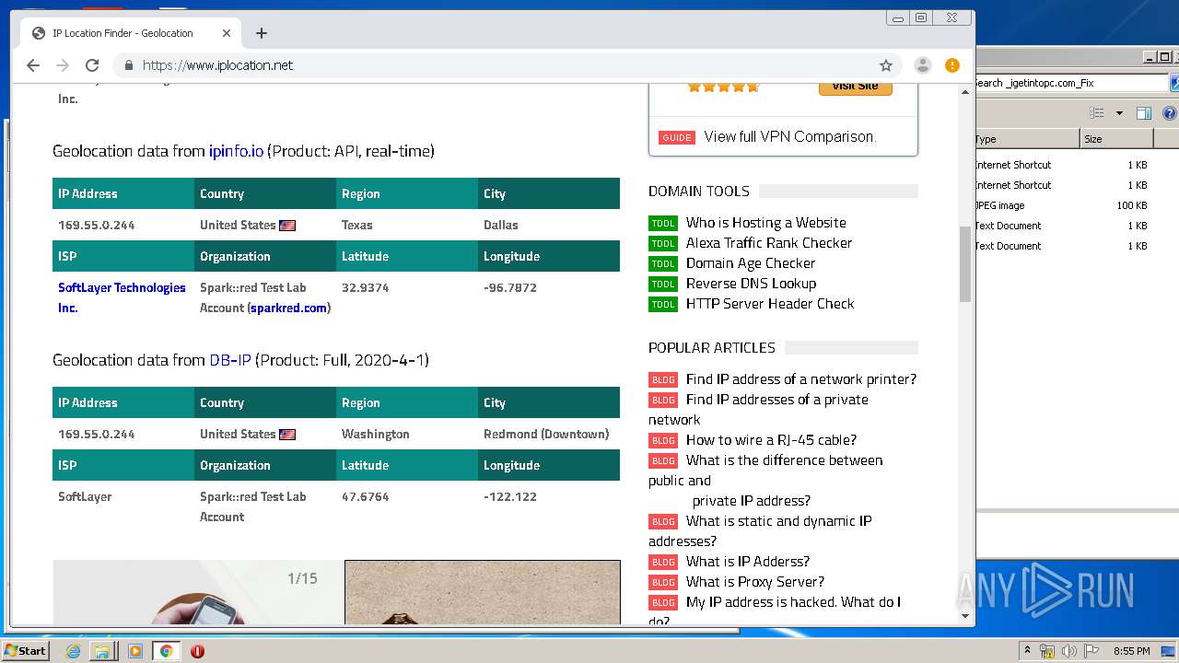Open the 8:55 PM clock
This screenshot has width=1179, height=663.
tap(1132, 651)
